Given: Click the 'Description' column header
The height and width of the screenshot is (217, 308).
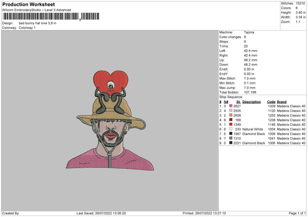Looking at the screenshot, I should tap(252, 102).
